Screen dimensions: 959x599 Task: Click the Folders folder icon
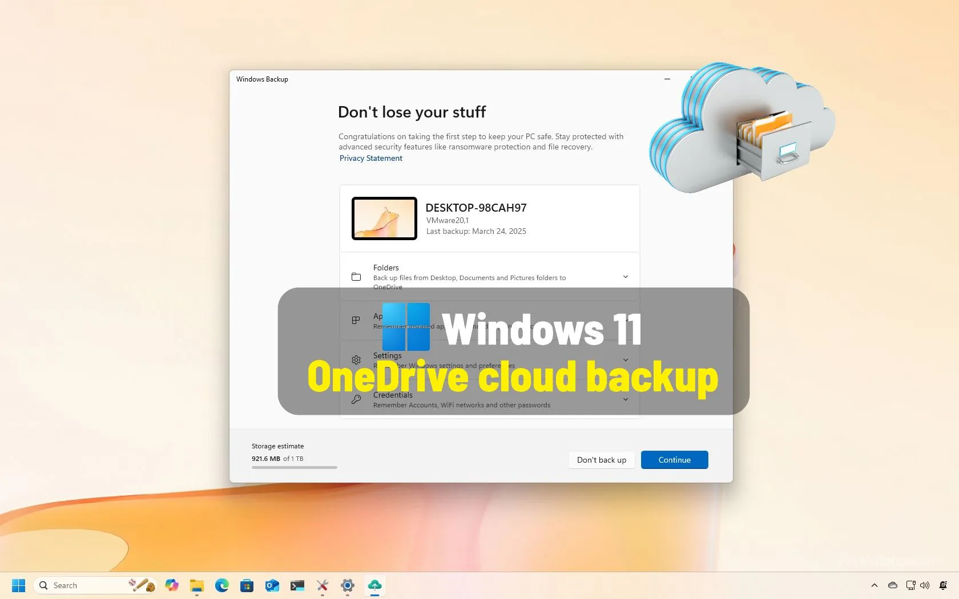point(356,277)
